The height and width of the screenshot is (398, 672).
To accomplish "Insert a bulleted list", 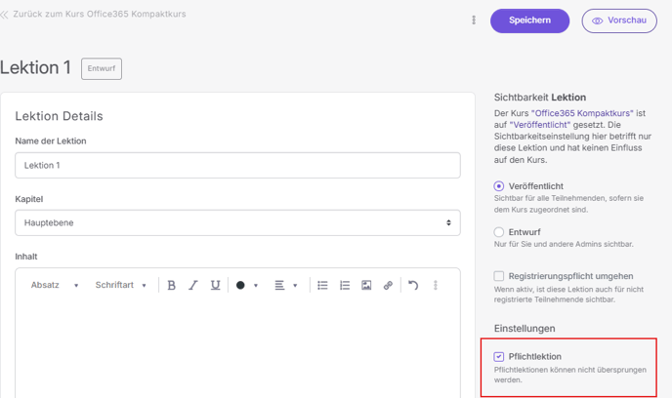I will coord(322,285).
